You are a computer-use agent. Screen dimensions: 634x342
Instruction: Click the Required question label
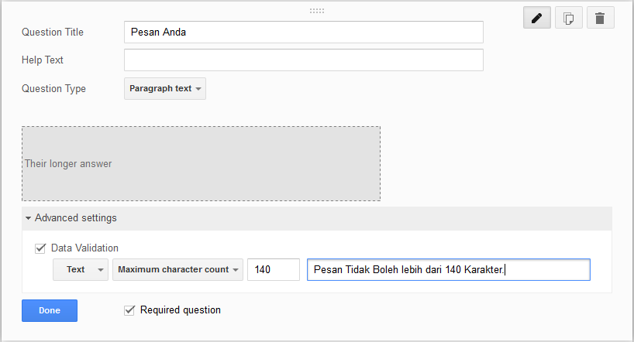click(x=180, y=310)
